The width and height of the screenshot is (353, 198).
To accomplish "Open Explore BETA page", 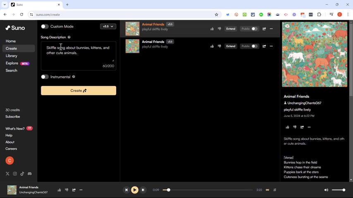I will tap(17, 63).
